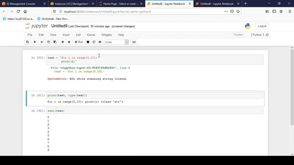The image size is (294, 165).
Task: Go to the browser home page
Action: pyautogui.click(x=25, y=11)
